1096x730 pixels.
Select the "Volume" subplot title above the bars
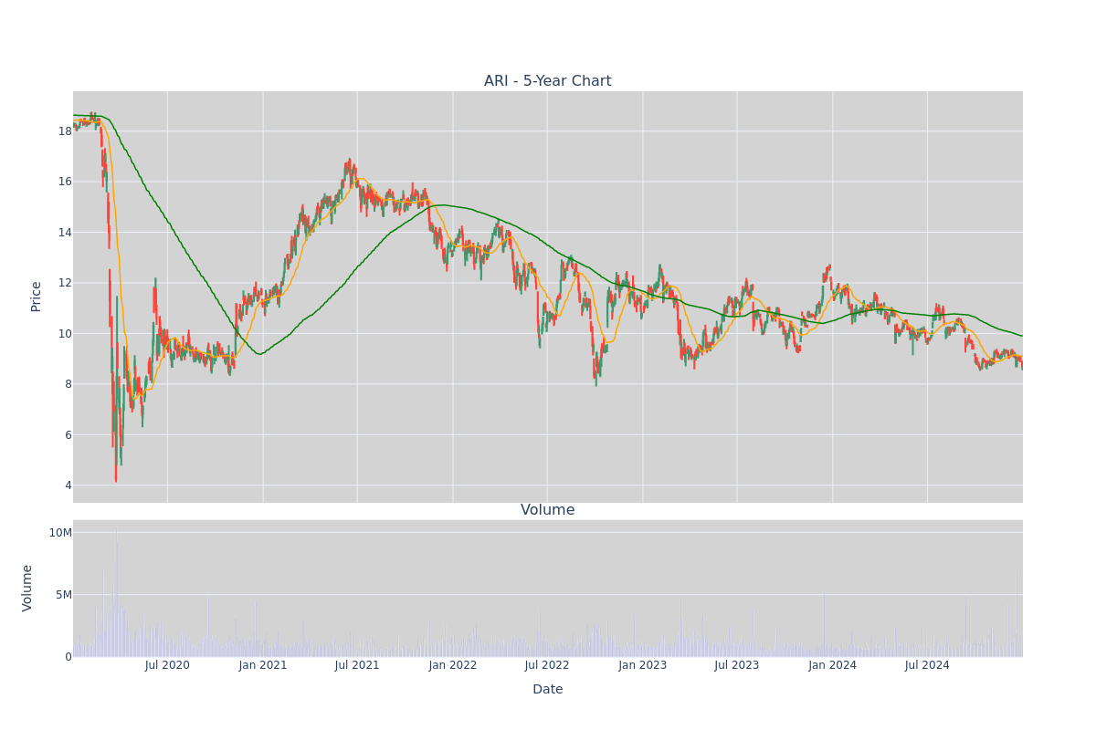tap(548, 510)
